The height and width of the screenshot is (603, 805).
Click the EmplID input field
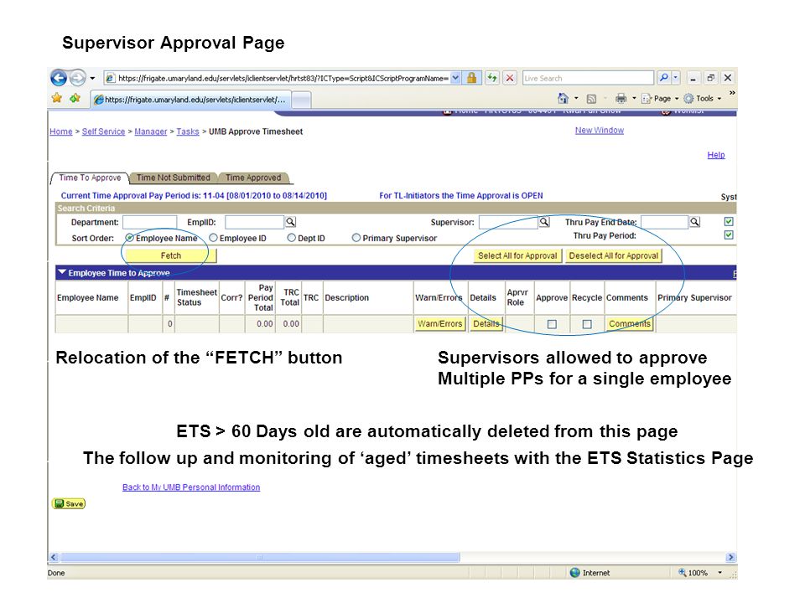pos(254,222)
